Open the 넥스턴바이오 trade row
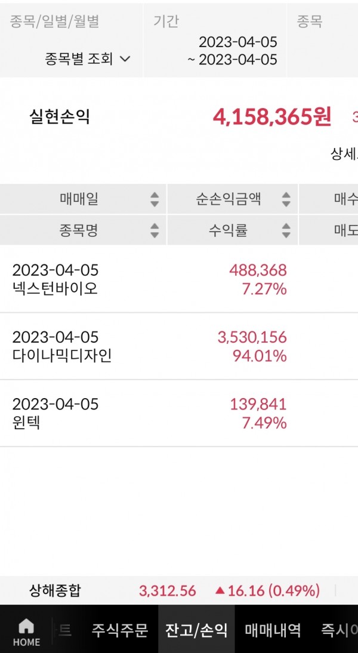358x653 pixels. 149,279
